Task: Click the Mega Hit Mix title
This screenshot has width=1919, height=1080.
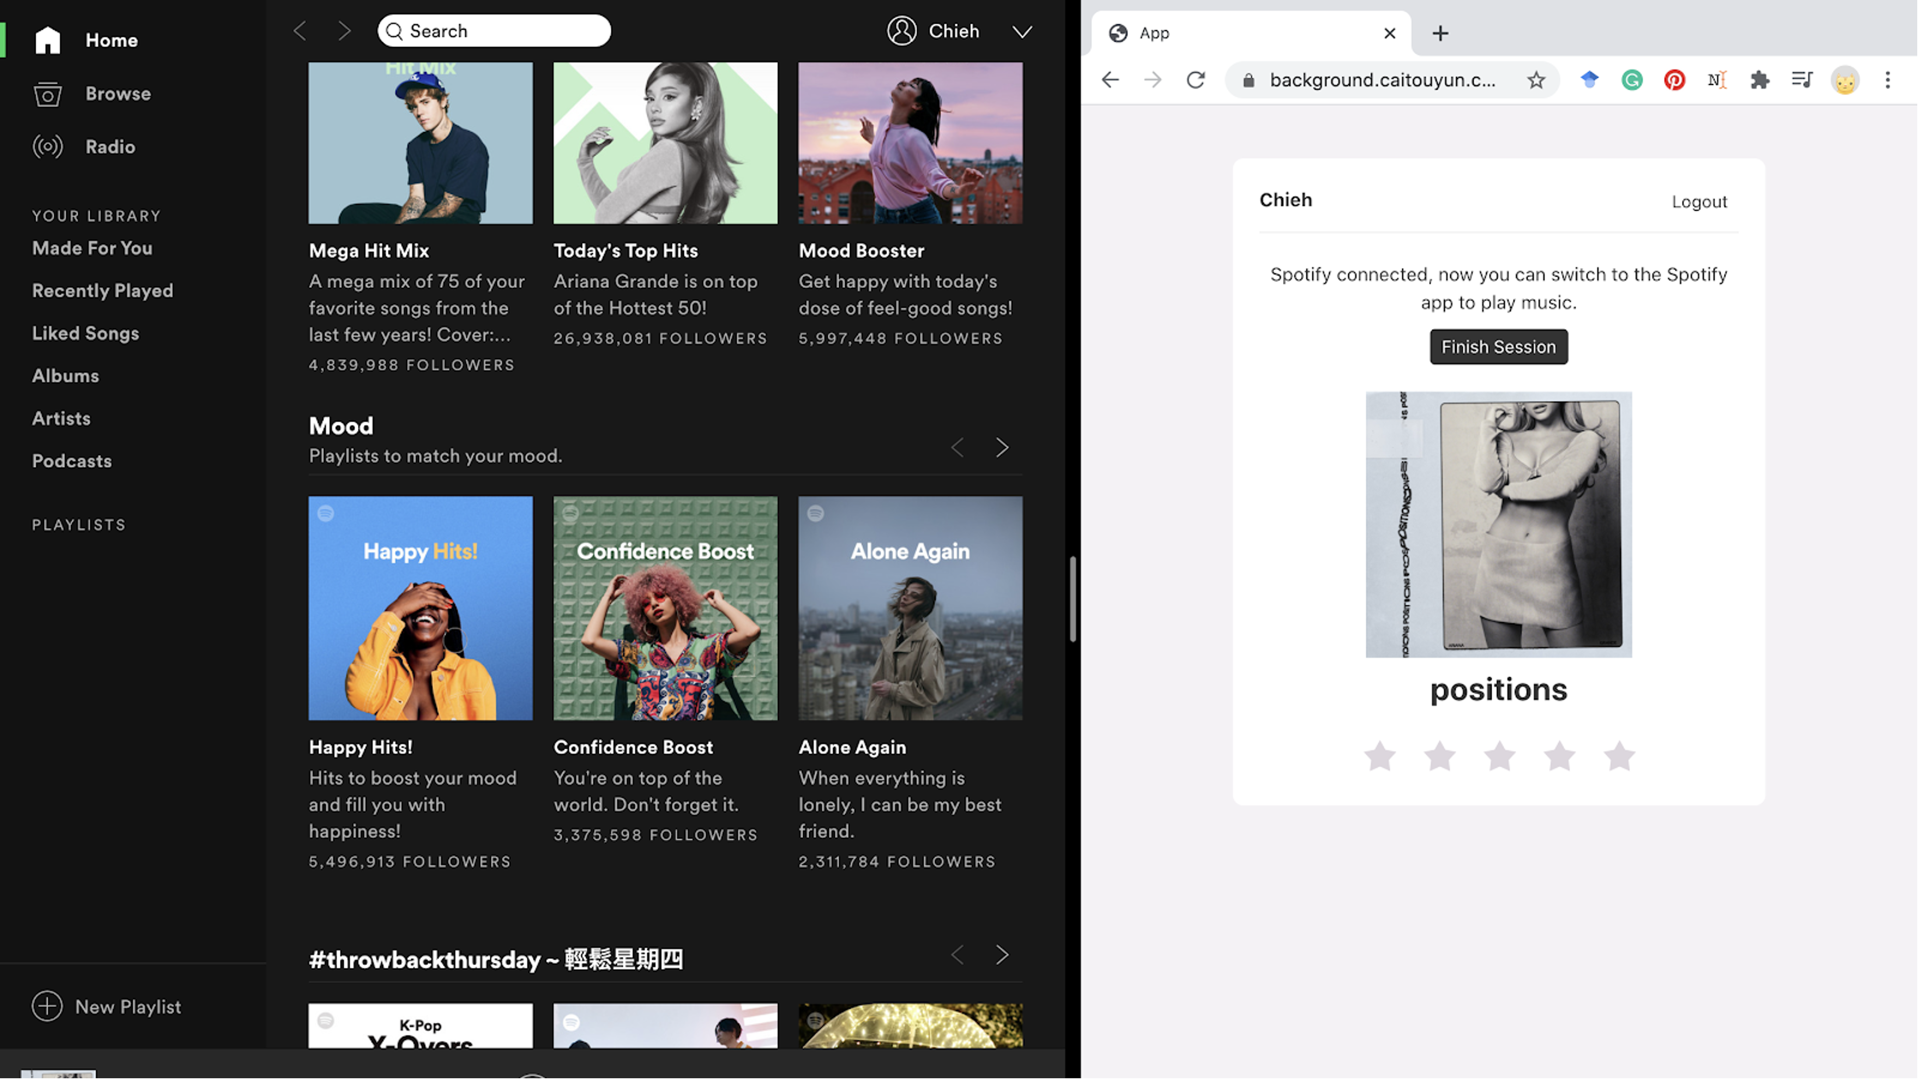Action: (x=369, y=251)
